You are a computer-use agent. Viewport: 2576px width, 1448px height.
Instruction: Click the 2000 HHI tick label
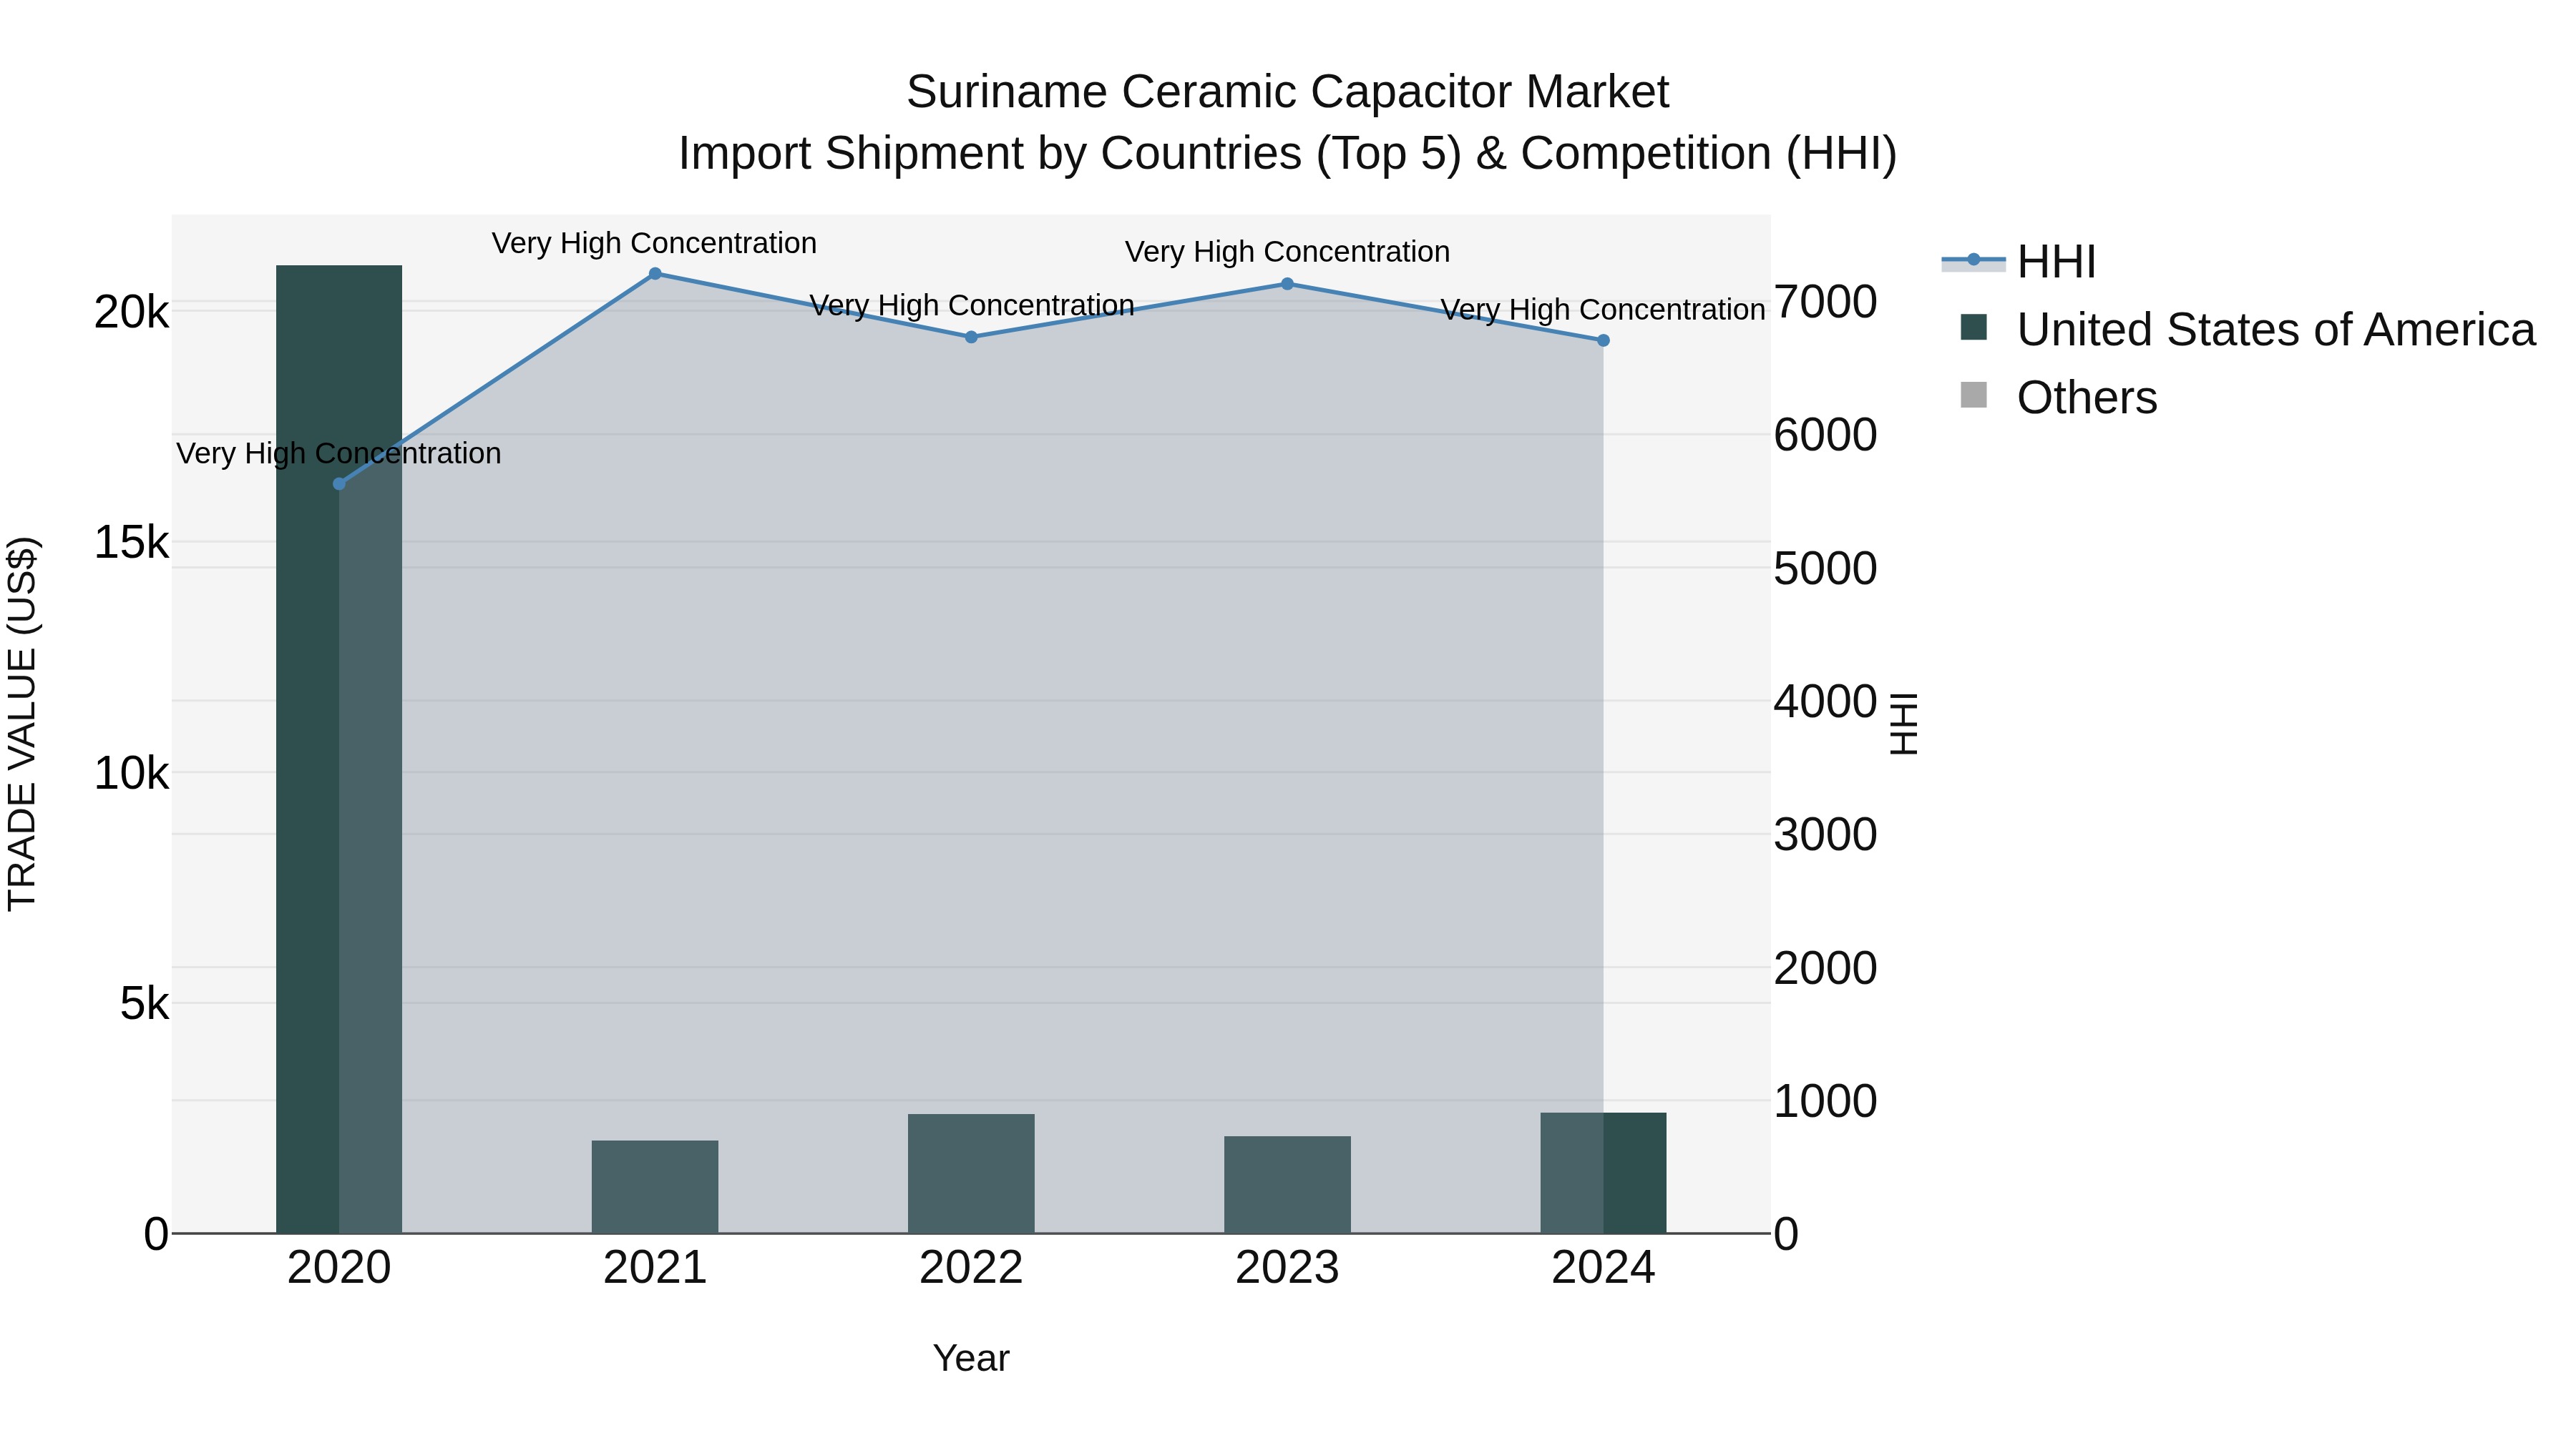[x=1826, y=968]
